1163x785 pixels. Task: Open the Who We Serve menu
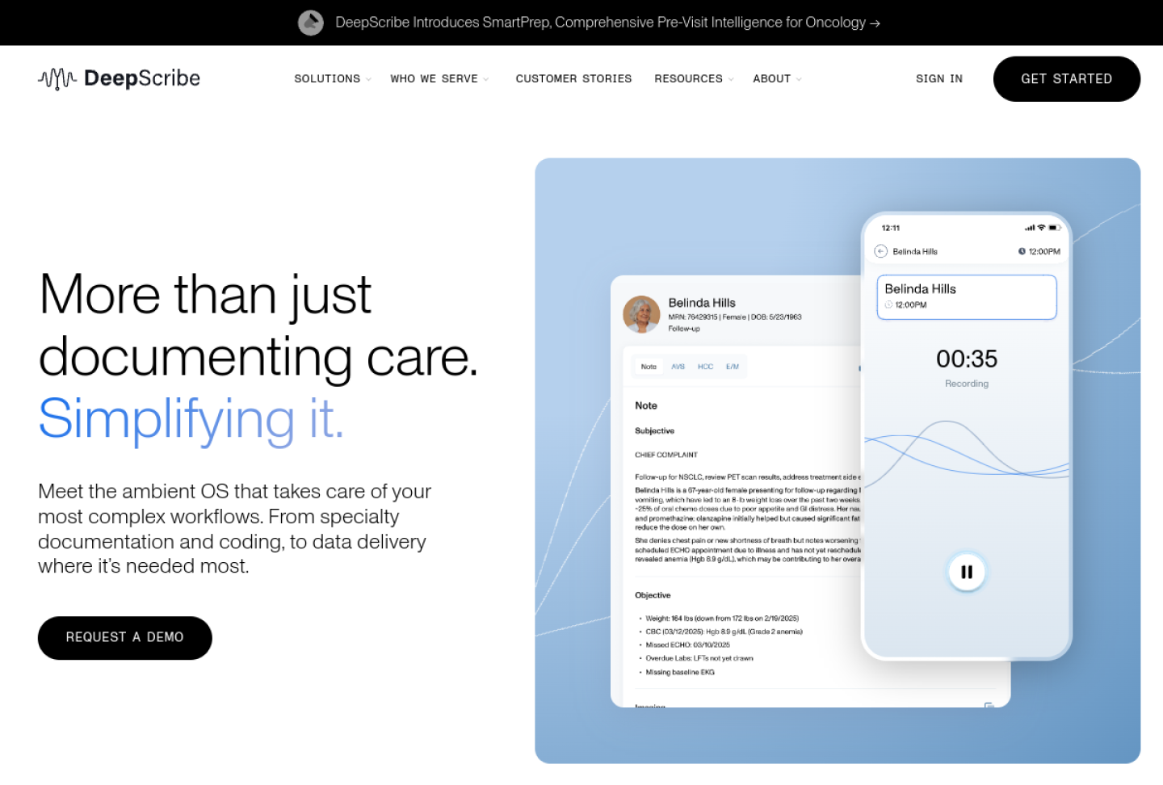point(434,78)
